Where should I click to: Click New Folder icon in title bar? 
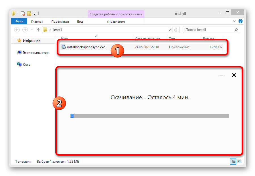pos(29,13)
